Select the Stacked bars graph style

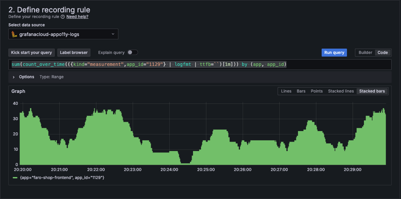tap(372, 91)
